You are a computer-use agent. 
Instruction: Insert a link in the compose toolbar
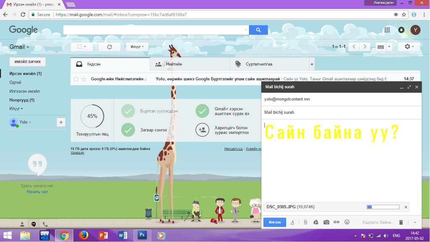pos(336,222)
